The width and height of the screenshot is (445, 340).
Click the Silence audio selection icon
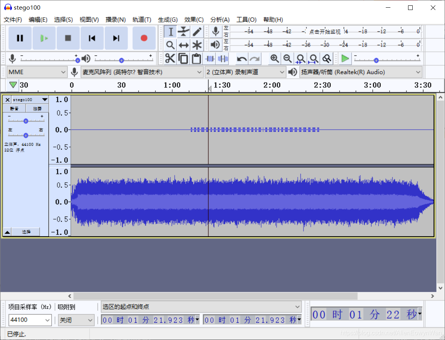tap(223, 58)
